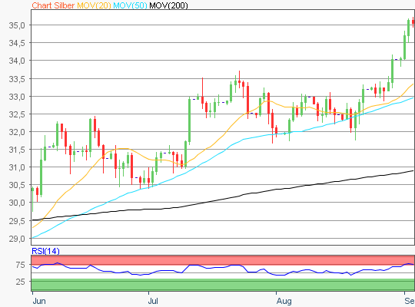Click the black MOV(200) legend label
Screen dimensions: 415x307
click(x=168, y=5)
